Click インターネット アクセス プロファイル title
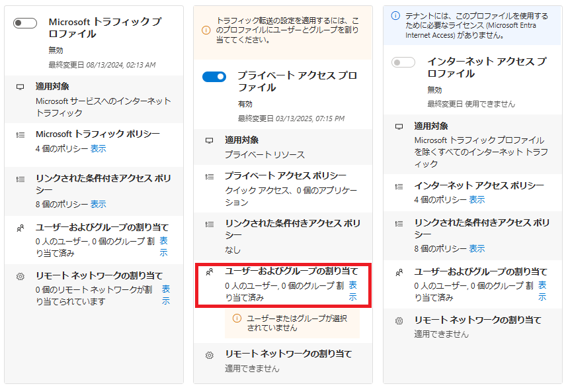This screenshot has height=388, width=568. (x=487, y=67)
